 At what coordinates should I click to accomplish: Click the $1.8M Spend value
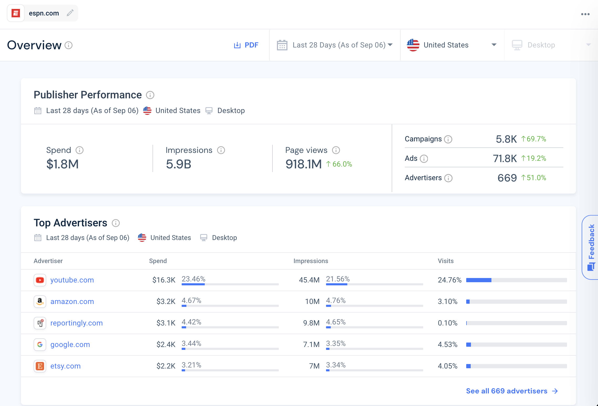click(x=62, y=164)
